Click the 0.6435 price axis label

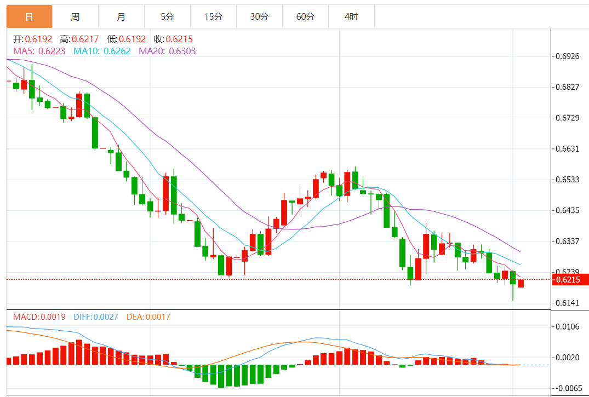pos(568,210)
